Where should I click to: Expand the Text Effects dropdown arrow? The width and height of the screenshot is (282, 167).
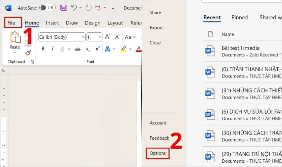tap(114, 49)
